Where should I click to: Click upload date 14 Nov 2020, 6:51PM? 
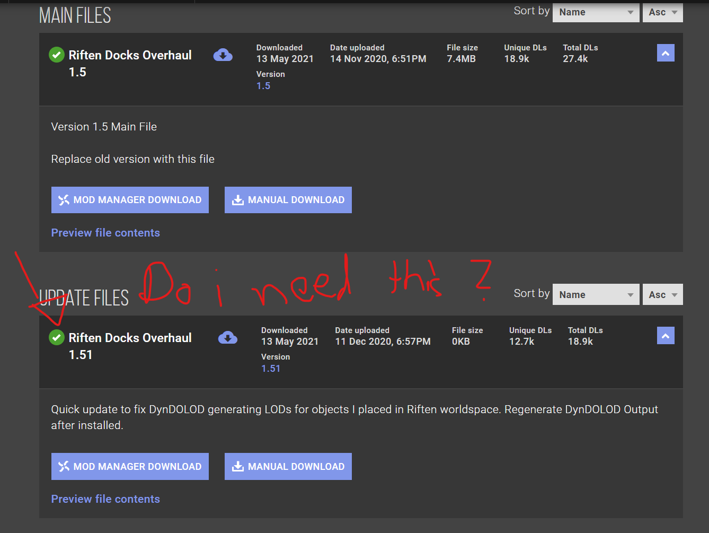[378, 59]
